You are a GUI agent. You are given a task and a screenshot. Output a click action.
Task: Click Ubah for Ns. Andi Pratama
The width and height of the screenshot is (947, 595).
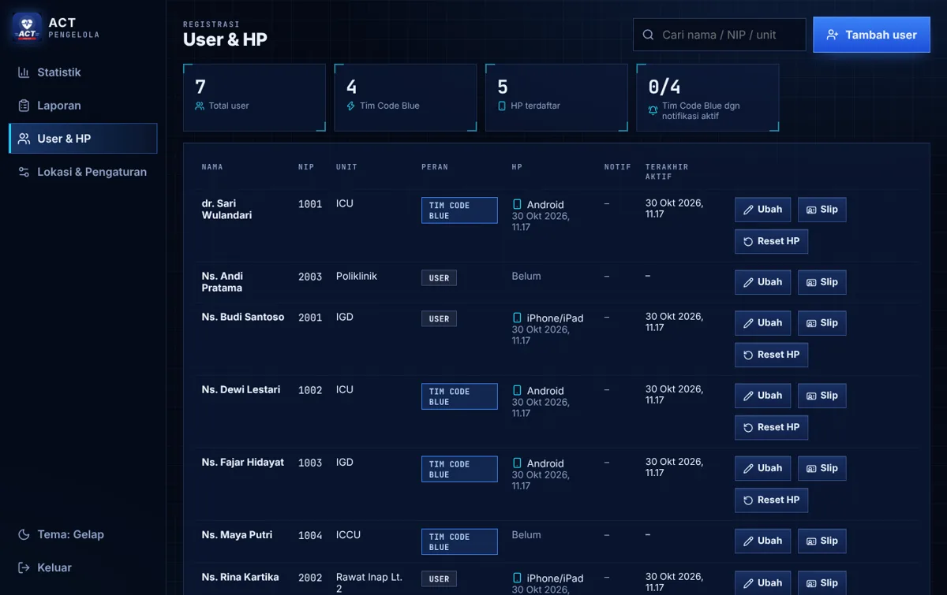click(762, 282)
